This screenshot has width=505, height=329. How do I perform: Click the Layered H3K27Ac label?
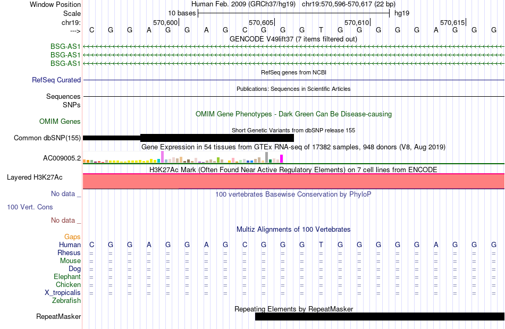(35, 178)
